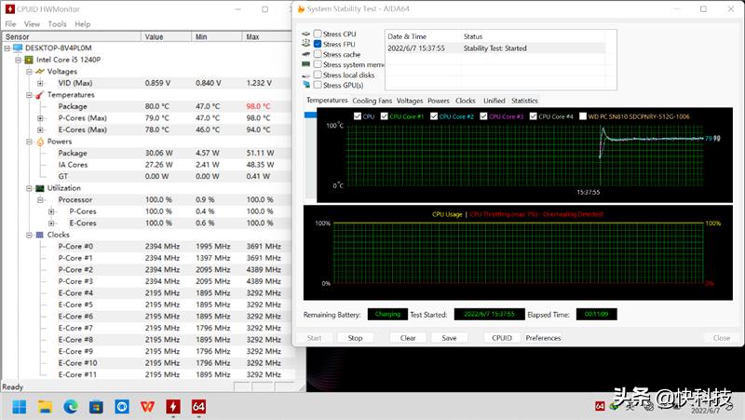
Task: Click blue sensor slider beside temperature graph
Action: click(310, 115)
